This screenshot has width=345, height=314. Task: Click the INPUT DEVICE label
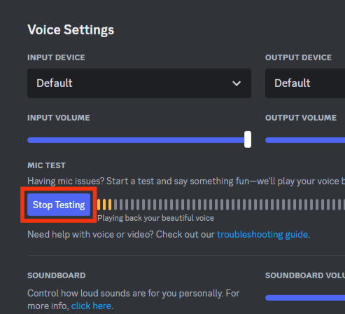[x=56, y=57]
